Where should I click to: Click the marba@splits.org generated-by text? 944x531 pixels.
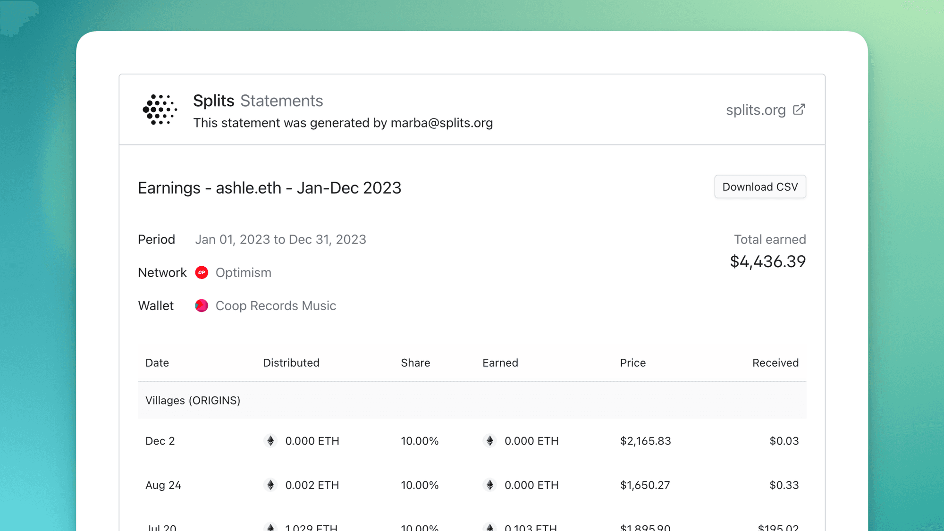(343, 123)
